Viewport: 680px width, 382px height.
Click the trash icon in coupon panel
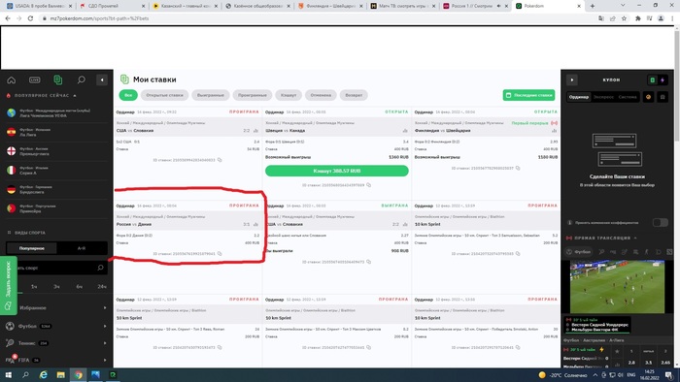[663, 97]
